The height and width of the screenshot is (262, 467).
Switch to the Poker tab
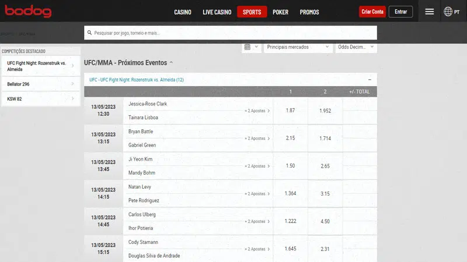280,12
